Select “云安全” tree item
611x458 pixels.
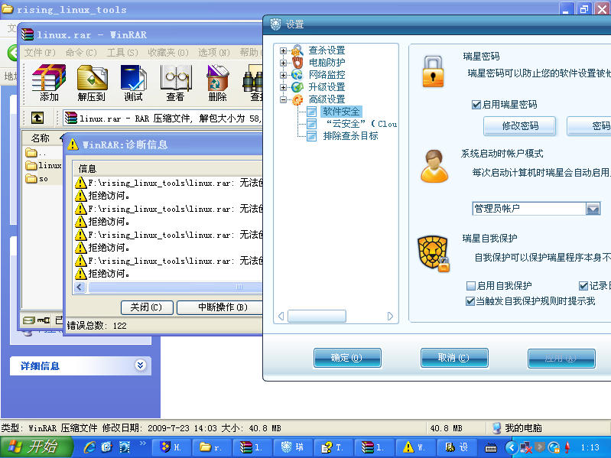[360, 124]
